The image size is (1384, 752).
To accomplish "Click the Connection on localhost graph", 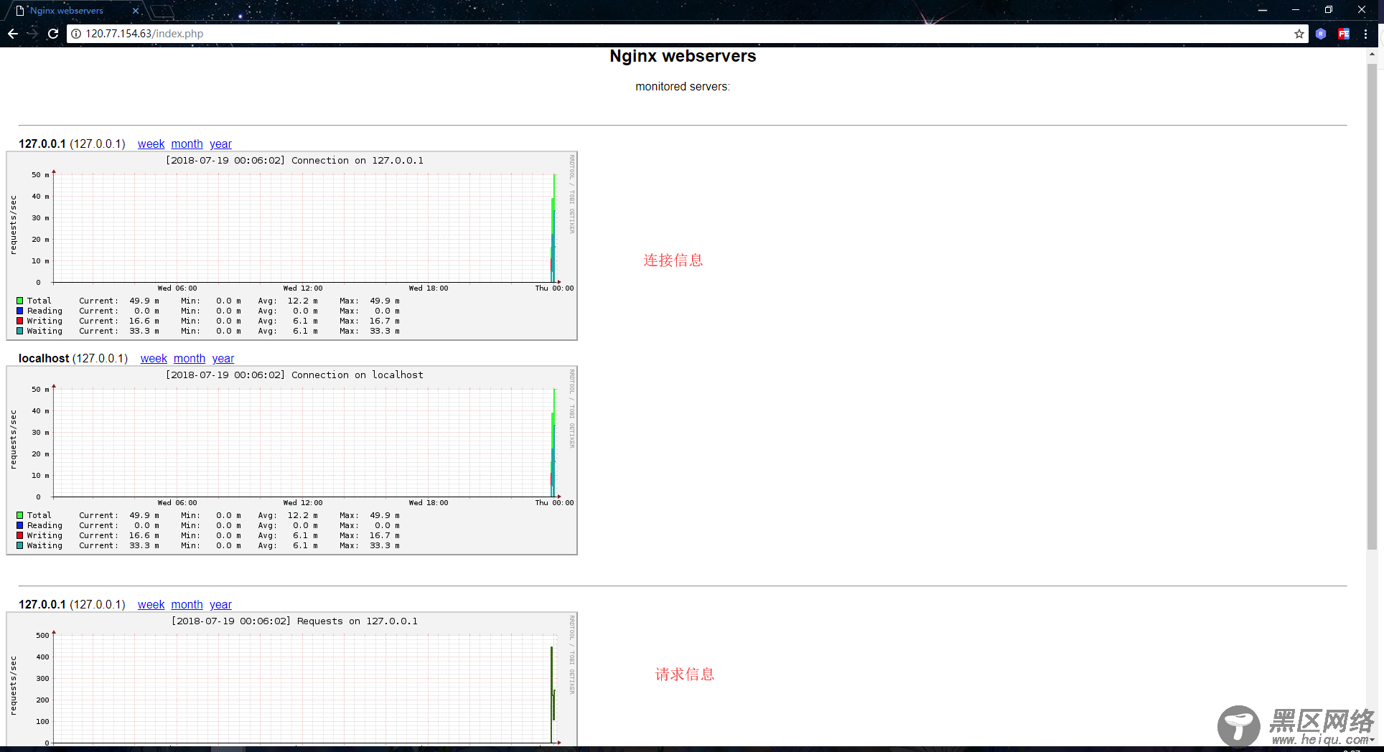I will (292, 460).
